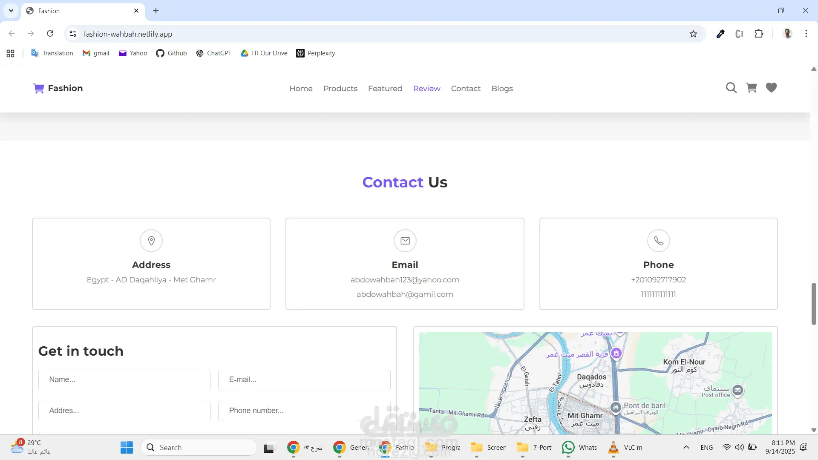
Task: Show hidden system tray icons chevron
Action: [686, 447]
